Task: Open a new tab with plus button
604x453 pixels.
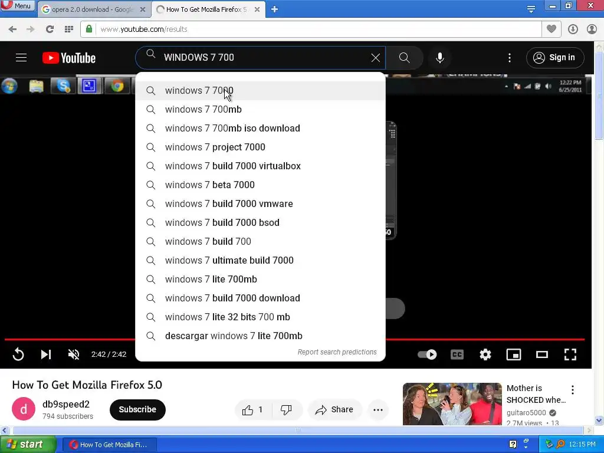Action: tap(274, 9)
